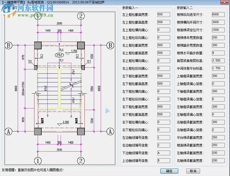Click the 上边轴线编号信息 field showing B
The height and width of the screenshot is (176, 230).
coord(163,160)
